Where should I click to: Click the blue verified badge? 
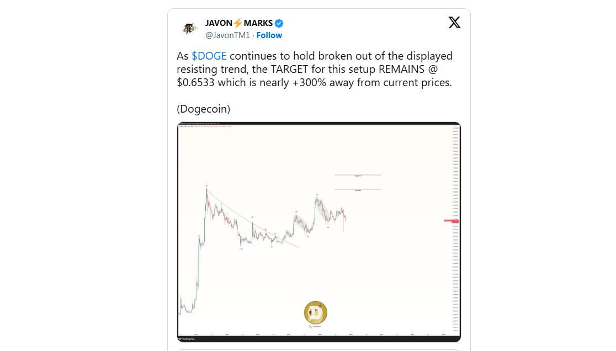(279, 23)
